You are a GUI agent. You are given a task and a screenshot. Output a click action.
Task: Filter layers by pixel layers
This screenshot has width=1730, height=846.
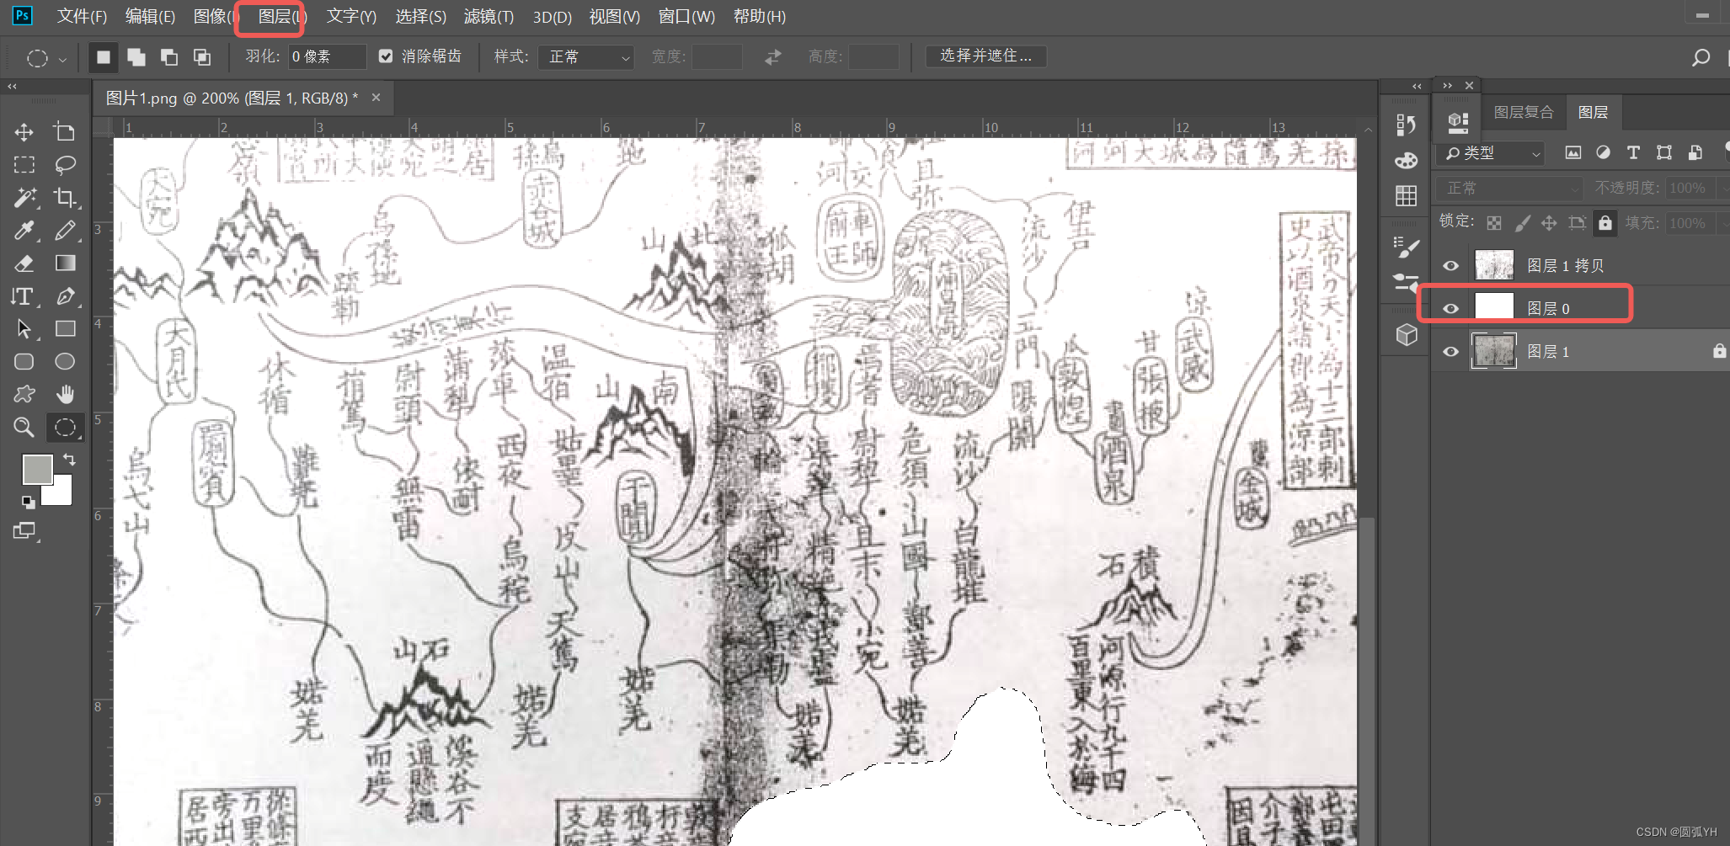[x=1573, y=152]
